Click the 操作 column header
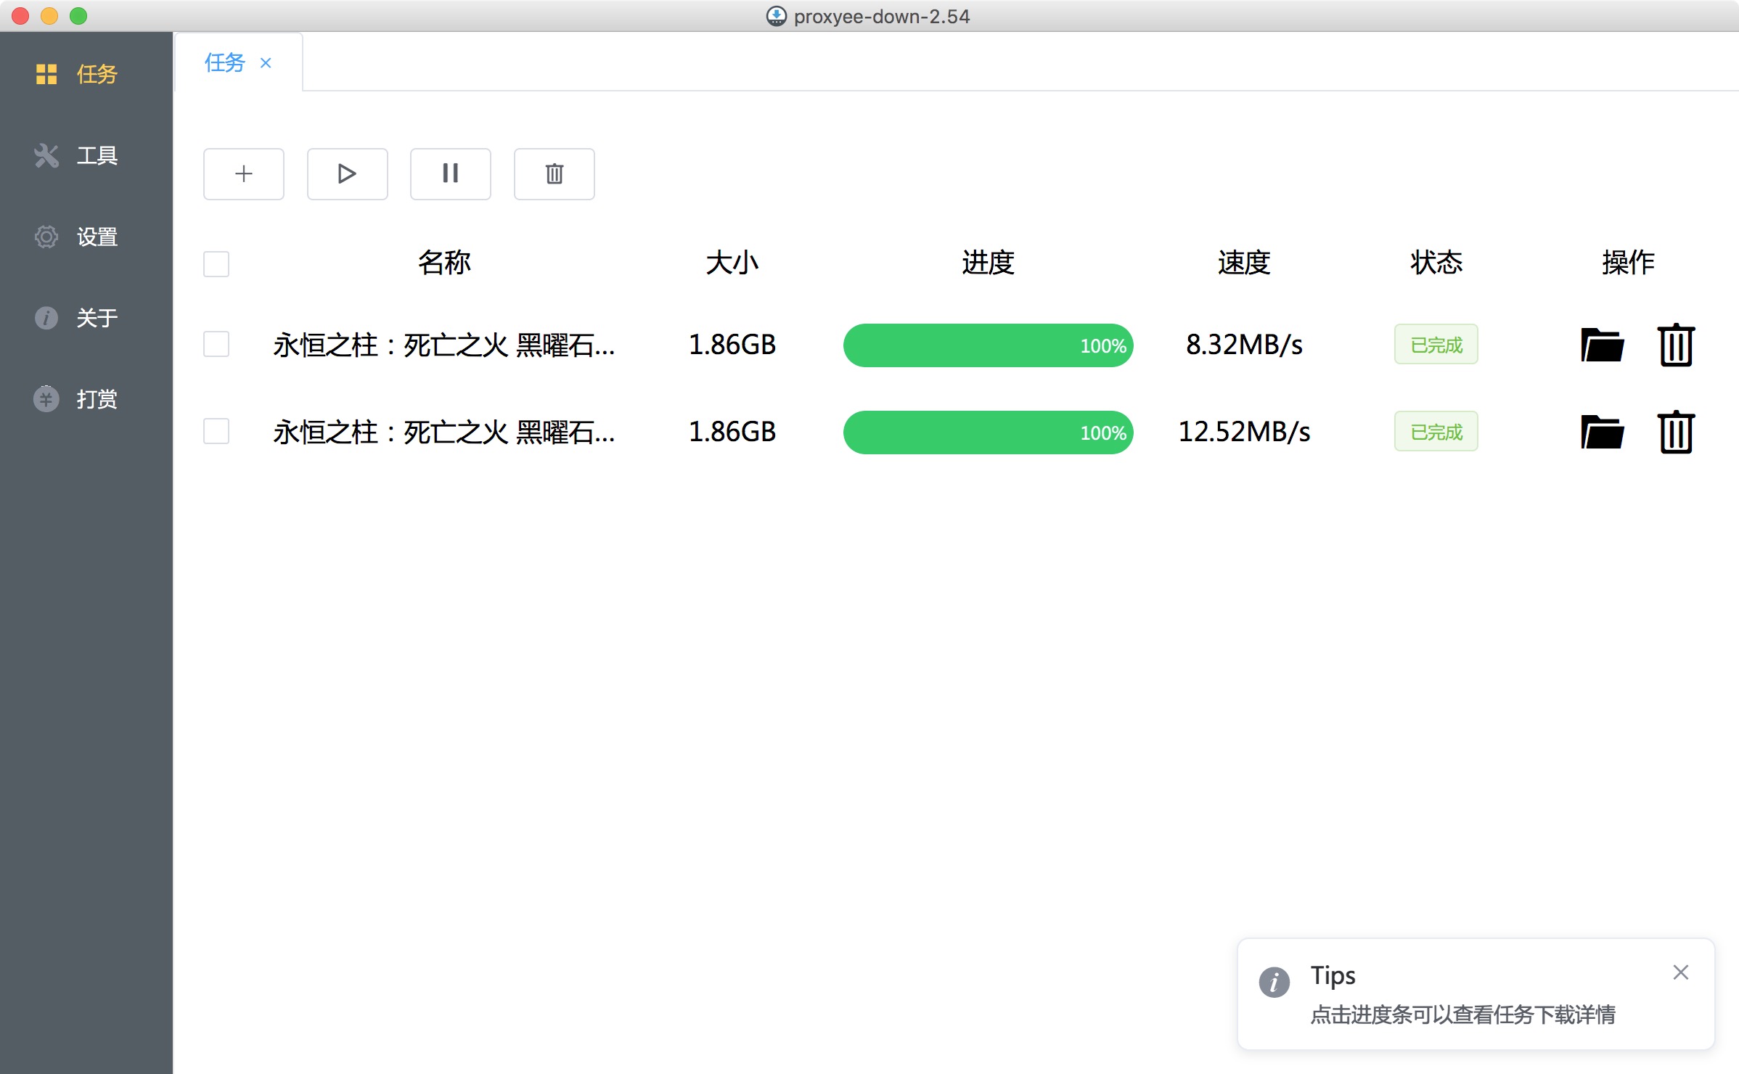 tap(1628, 263)
